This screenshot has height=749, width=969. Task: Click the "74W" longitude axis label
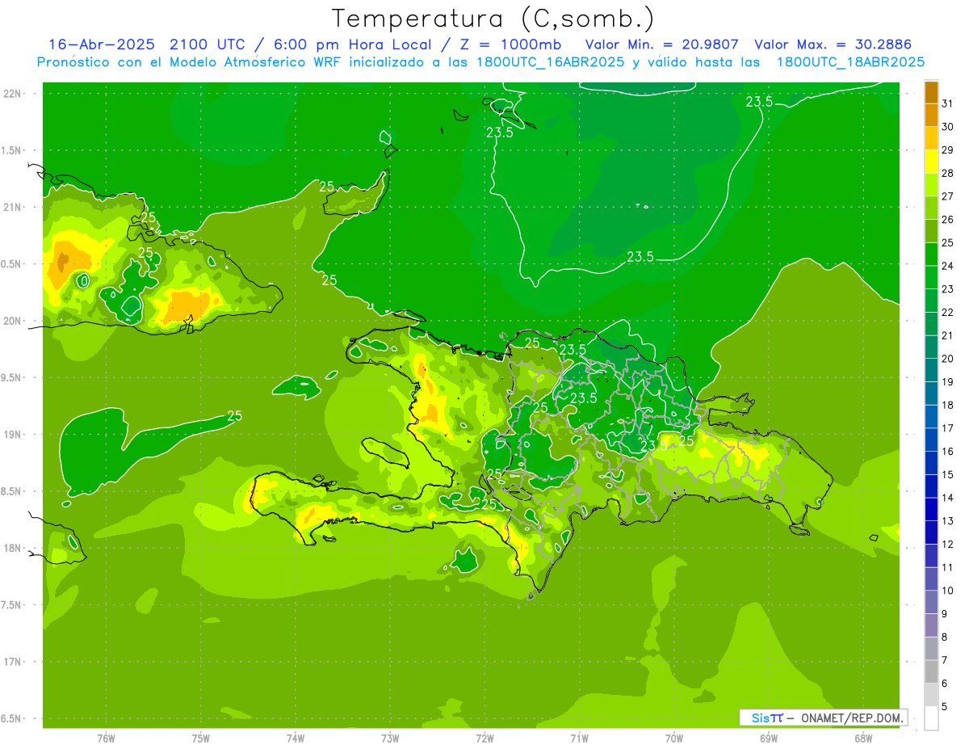296,738
